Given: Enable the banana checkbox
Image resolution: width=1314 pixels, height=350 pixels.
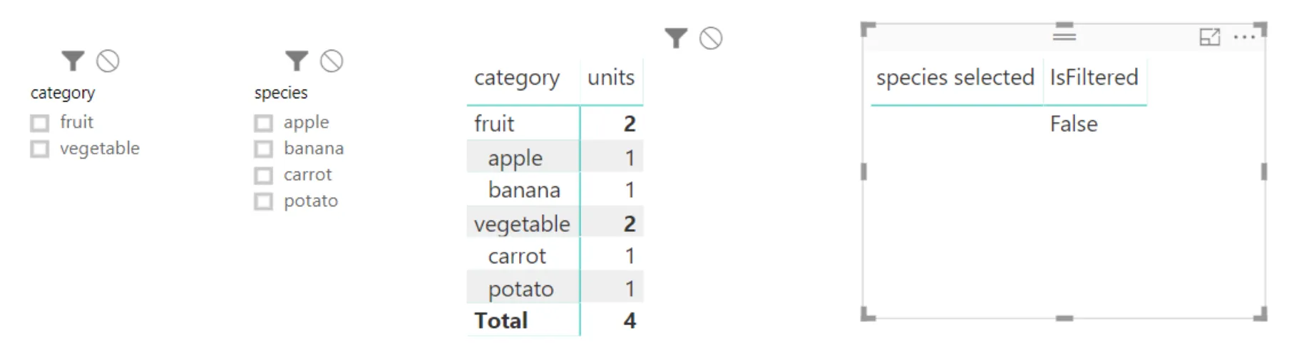Looking at the screenshot, I should point(264,149).
